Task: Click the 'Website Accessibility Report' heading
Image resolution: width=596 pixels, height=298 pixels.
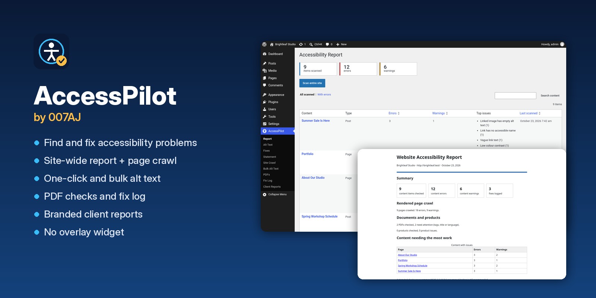Action: (x=429, y=157)
